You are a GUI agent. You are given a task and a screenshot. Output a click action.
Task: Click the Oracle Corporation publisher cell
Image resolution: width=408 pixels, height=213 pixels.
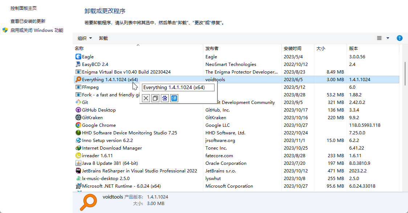pyautogui.click(x=226, y=163)
